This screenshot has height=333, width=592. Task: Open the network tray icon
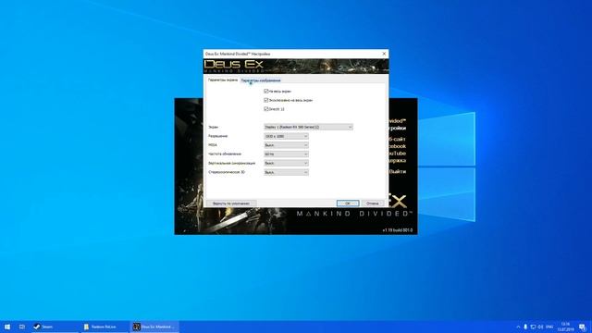(533, 327)
